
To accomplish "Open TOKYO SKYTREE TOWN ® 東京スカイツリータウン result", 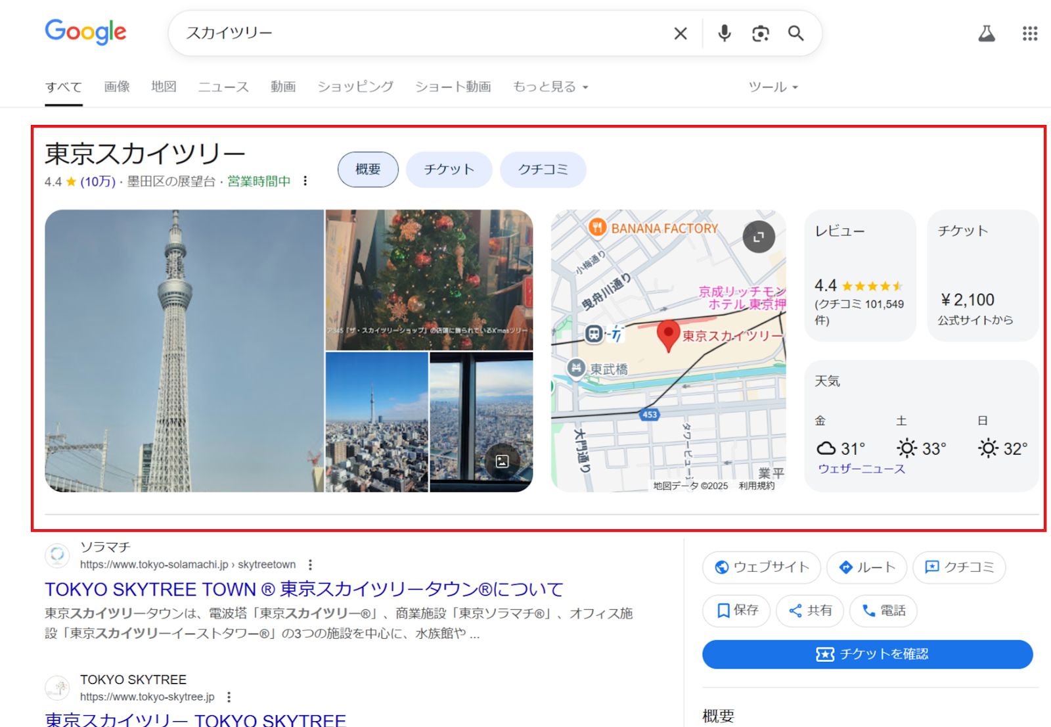I will point(304,589).
